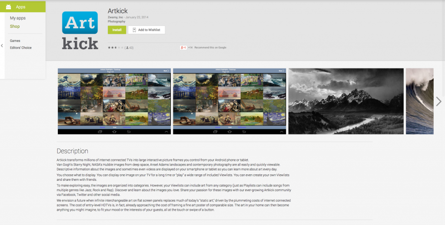This screenshot has height=225, width=445.
Task: Click Recommend this on Google text
Action: point(210,48)
